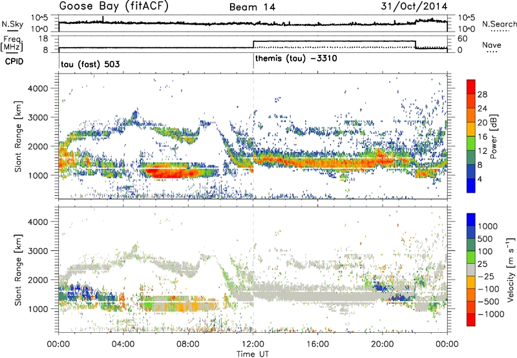Select the '20:00' time tick label

(x=382, y=344)
